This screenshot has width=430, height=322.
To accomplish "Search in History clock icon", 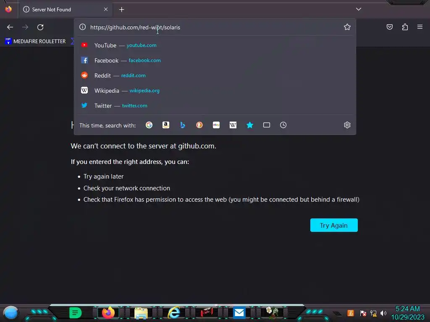I will click(283, 125).
